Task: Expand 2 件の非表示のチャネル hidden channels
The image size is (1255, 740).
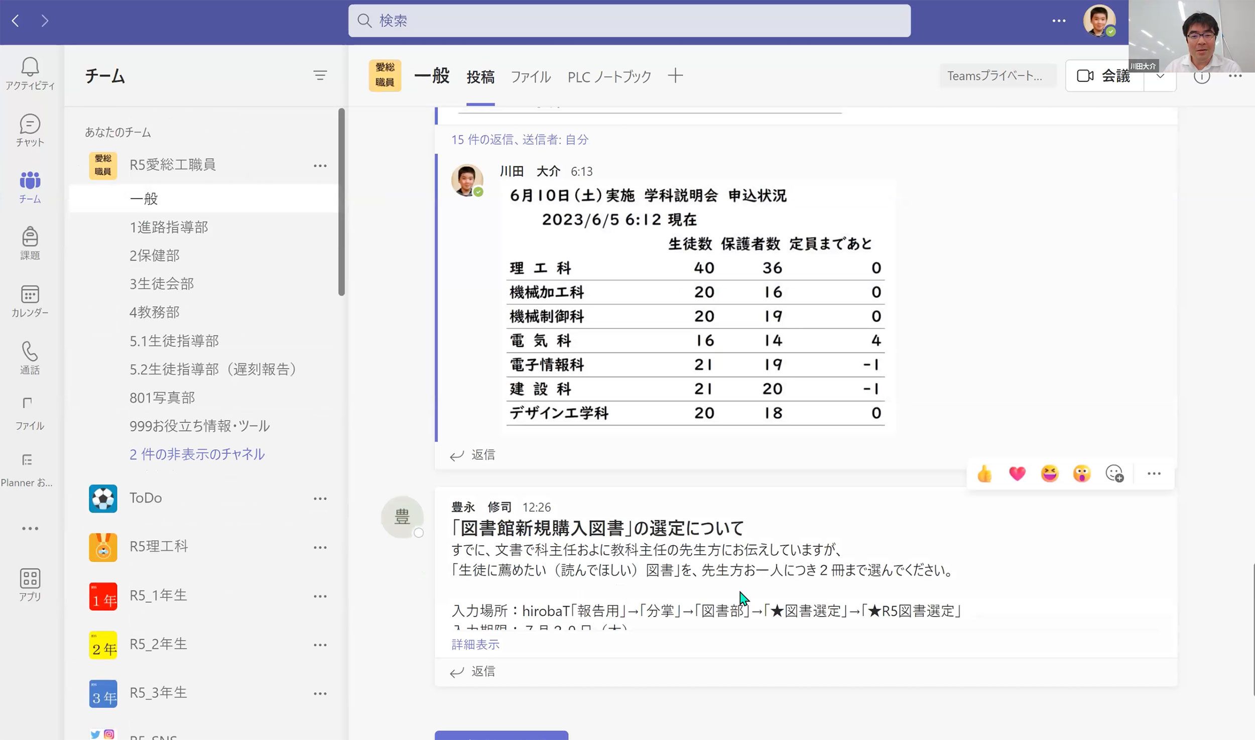Action: coord(197,454)
